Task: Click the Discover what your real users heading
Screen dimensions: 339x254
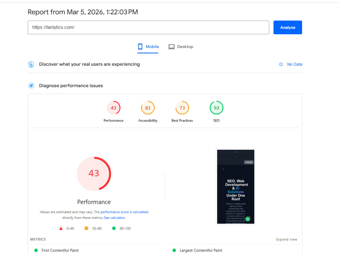Action: click(89, 64)
